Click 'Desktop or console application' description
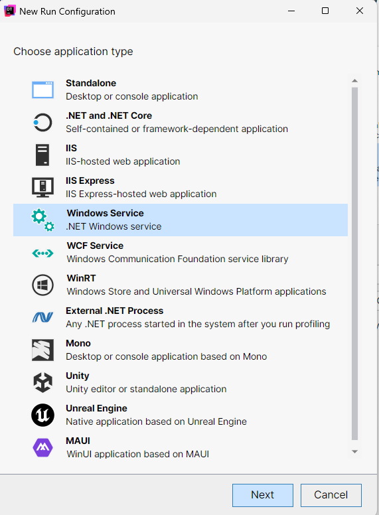Viewport: 379px width, 515px height. (x=131, y=96)
